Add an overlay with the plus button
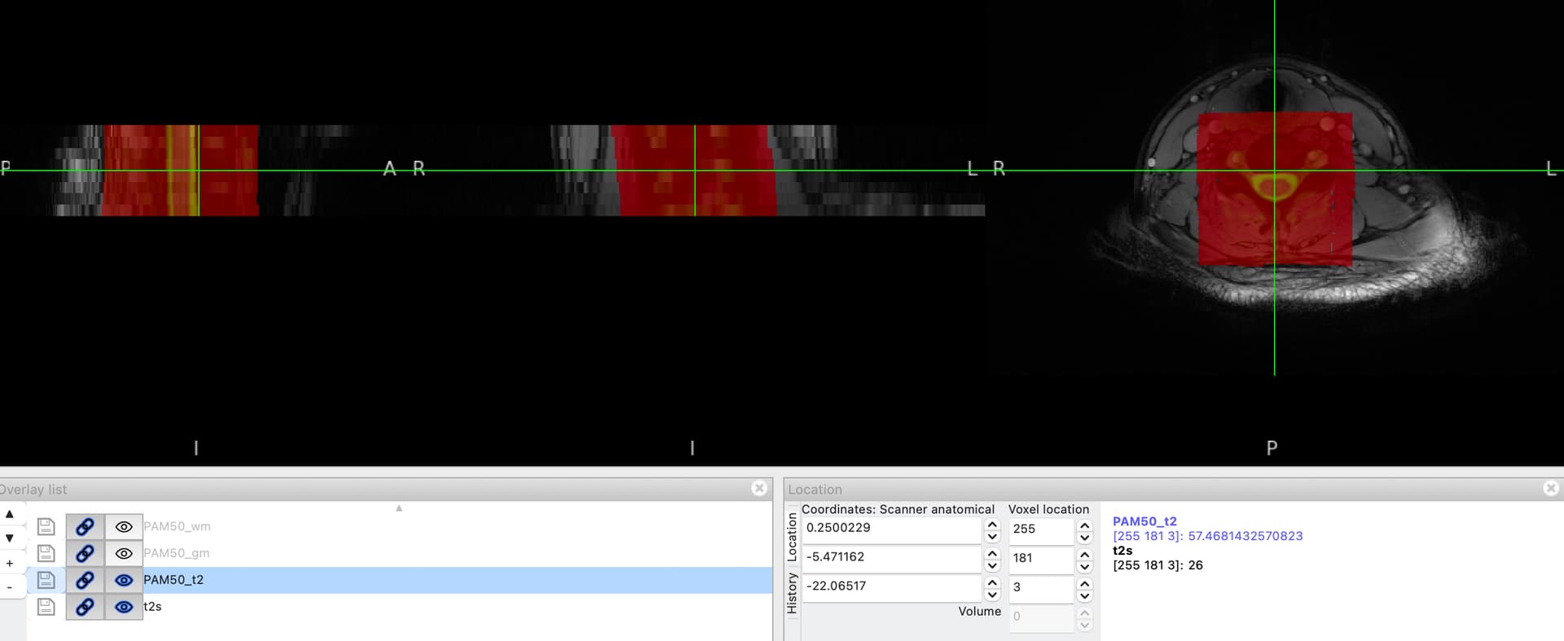Screen dimensions: 1564x641 pos(10,563)
